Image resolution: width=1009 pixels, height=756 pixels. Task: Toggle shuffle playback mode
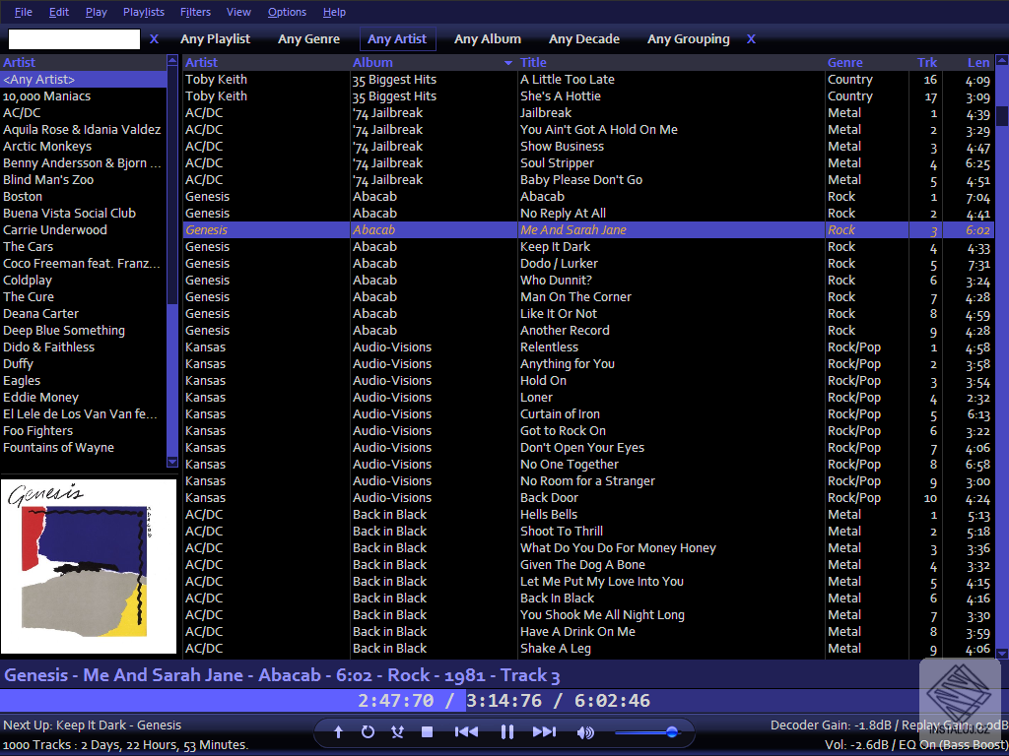coord(397,731)
